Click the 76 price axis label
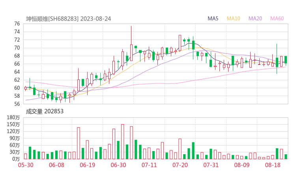Screen dimensions: 292x174 click(x=17, y=24)
